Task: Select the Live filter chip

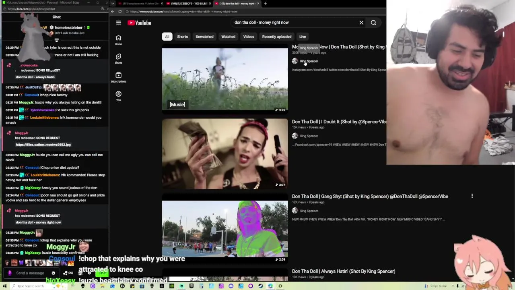Action: click(x=303, y=37)
